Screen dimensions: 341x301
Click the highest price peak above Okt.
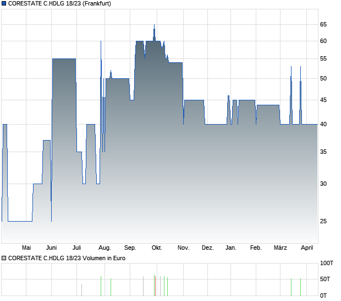(154, 25)
